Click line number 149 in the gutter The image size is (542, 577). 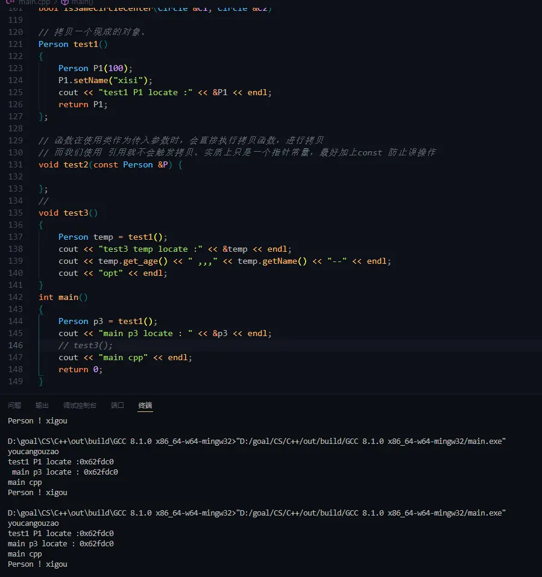tap(16, 381)
